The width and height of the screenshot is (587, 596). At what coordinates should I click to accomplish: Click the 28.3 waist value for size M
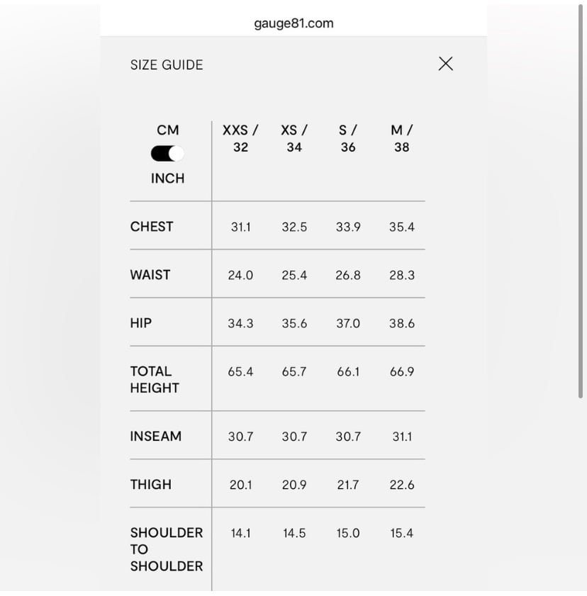(x=401, y=275)
